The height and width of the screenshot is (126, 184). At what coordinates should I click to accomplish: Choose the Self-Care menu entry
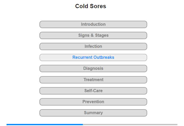(x=93, y=91)
